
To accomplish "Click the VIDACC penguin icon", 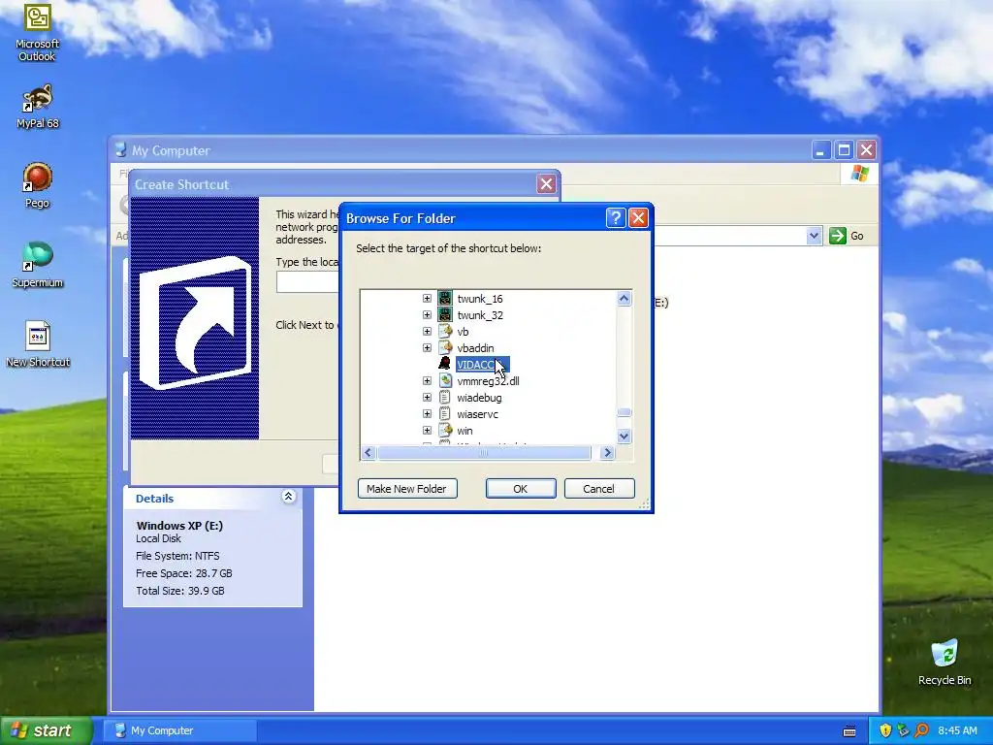I will [445, 365].
